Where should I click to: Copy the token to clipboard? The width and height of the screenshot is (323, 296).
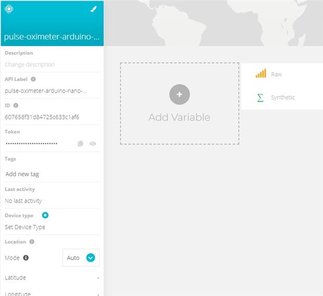coord(80,143)
